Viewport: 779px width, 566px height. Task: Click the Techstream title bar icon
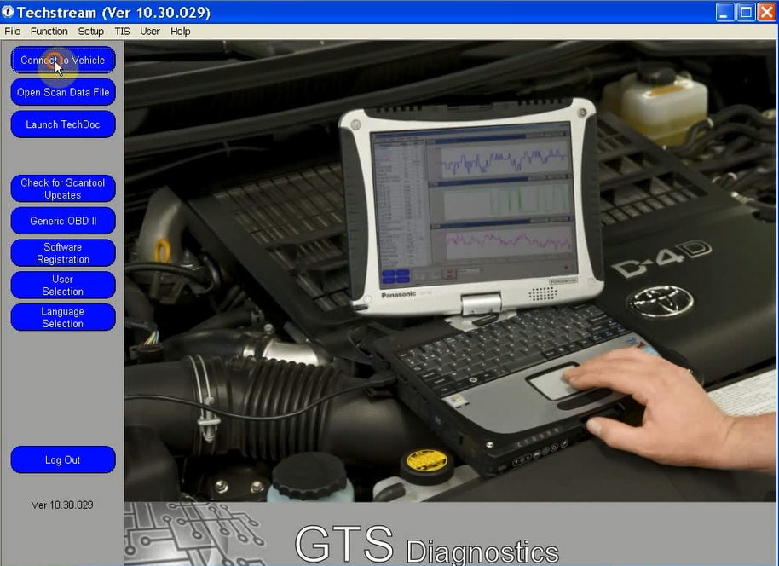tap(8, 11)
